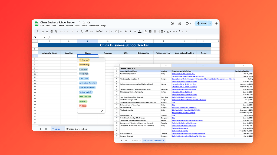Open the Extensions menu
The image size is (277, 155).
(x=94, y=26)
